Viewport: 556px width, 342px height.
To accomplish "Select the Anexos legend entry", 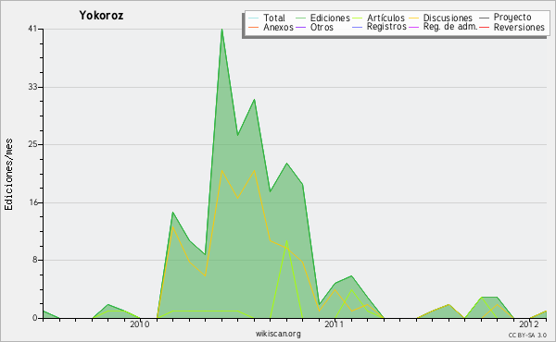I will (x=278, y=27).
